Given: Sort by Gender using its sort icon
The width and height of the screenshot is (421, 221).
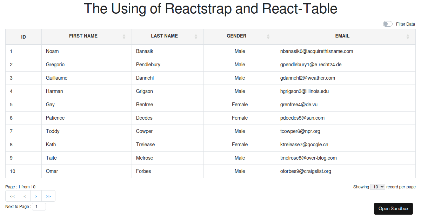Looking at the screenshot, I should coord(268,36).
